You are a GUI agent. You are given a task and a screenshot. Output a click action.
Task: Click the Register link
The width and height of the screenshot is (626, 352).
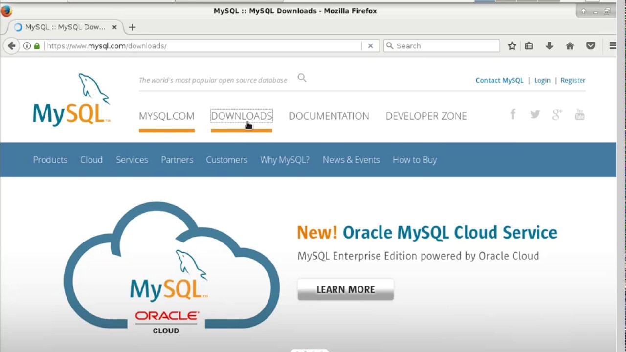(573, 80)
